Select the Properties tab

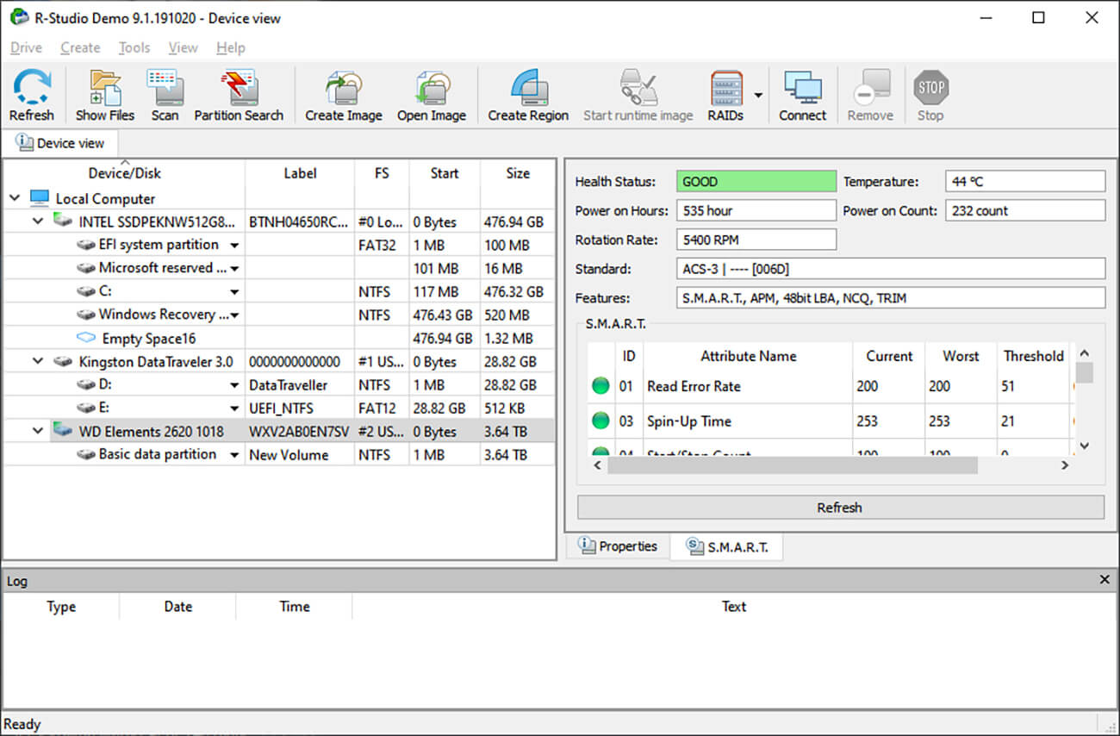coord(618,546)
